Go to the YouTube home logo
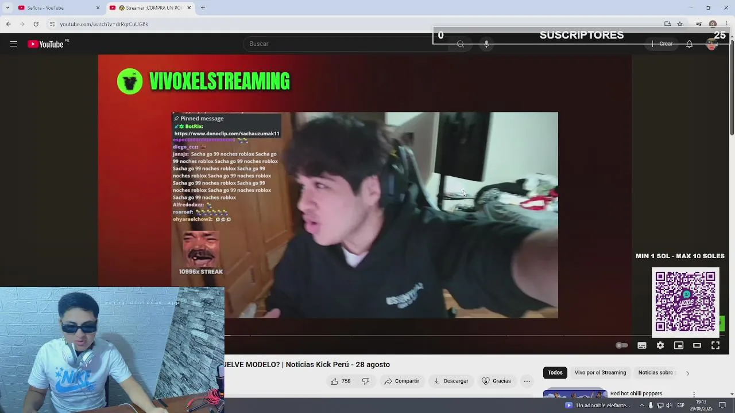Viewport: 735px width, 413px height. [45, 44]
